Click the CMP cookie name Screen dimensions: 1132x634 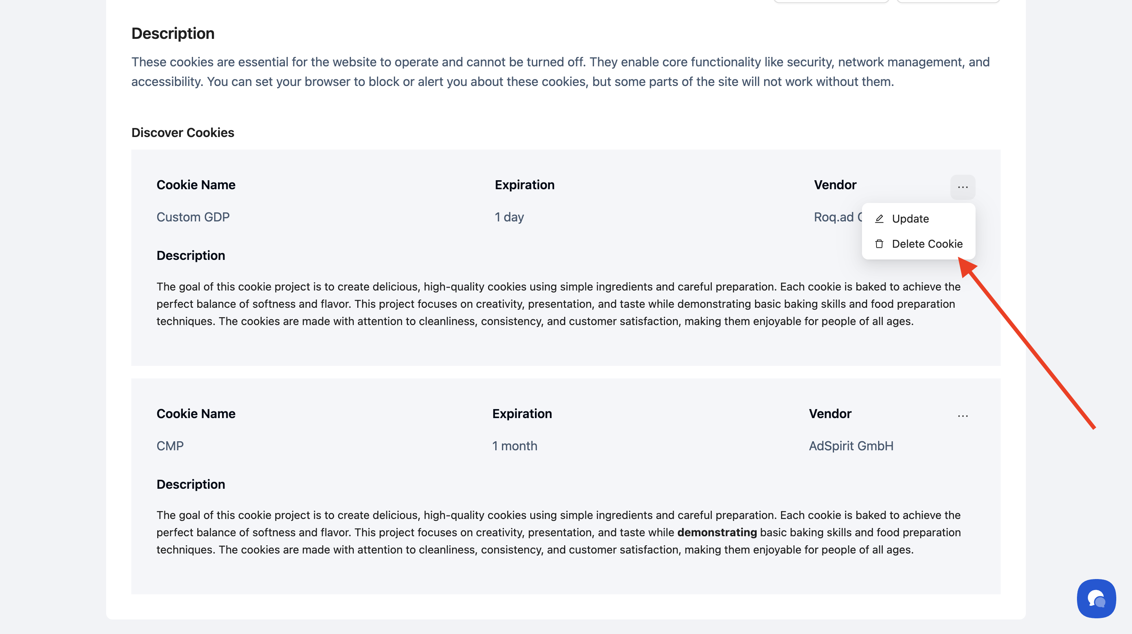pyautogui.click(x=170, y=446)
